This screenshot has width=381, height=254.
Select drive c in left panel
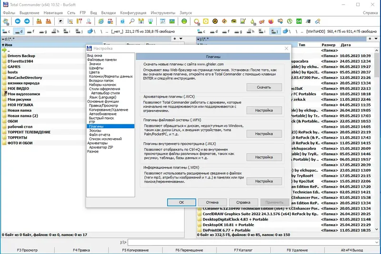(6, 31)
